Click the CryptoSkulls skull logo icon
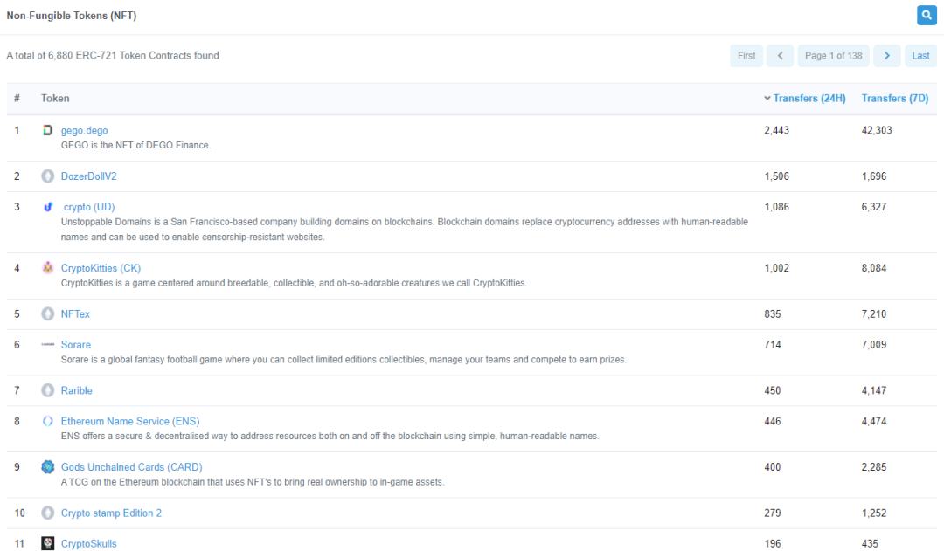The height and width of the screenshot is (551, 944). tap(48, 543)
